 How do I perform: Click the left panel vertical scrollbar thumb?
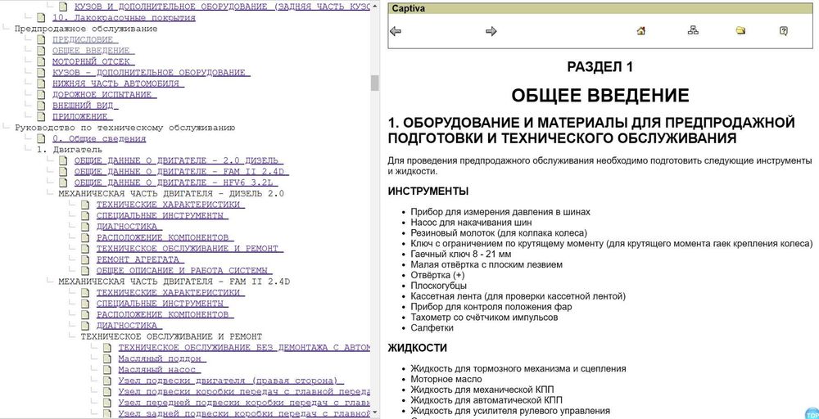coord(374,83)
